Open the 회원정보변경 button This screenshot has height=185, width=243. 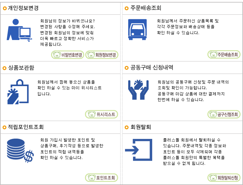[102, 55]
